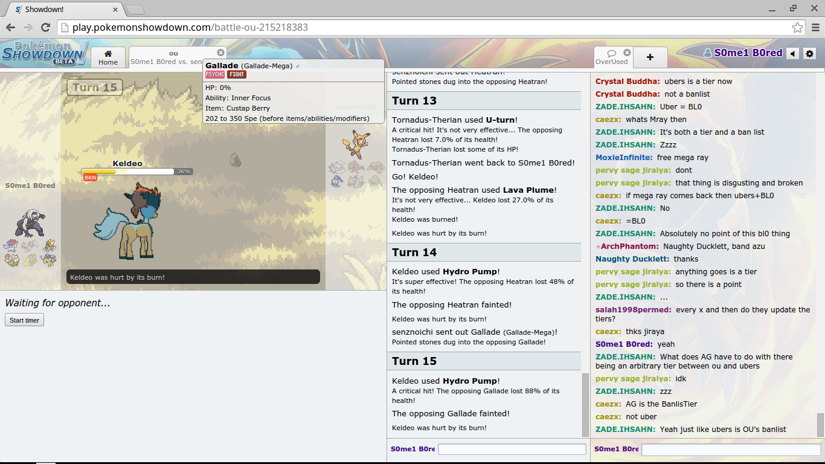This screenshot has width=825, height=464.
Task: Reload the current browser page
Action: [x=45, y=27]
